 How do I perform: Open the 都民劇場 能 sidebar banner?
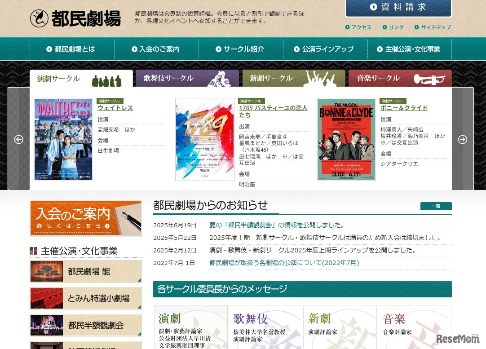pos(86,271)
